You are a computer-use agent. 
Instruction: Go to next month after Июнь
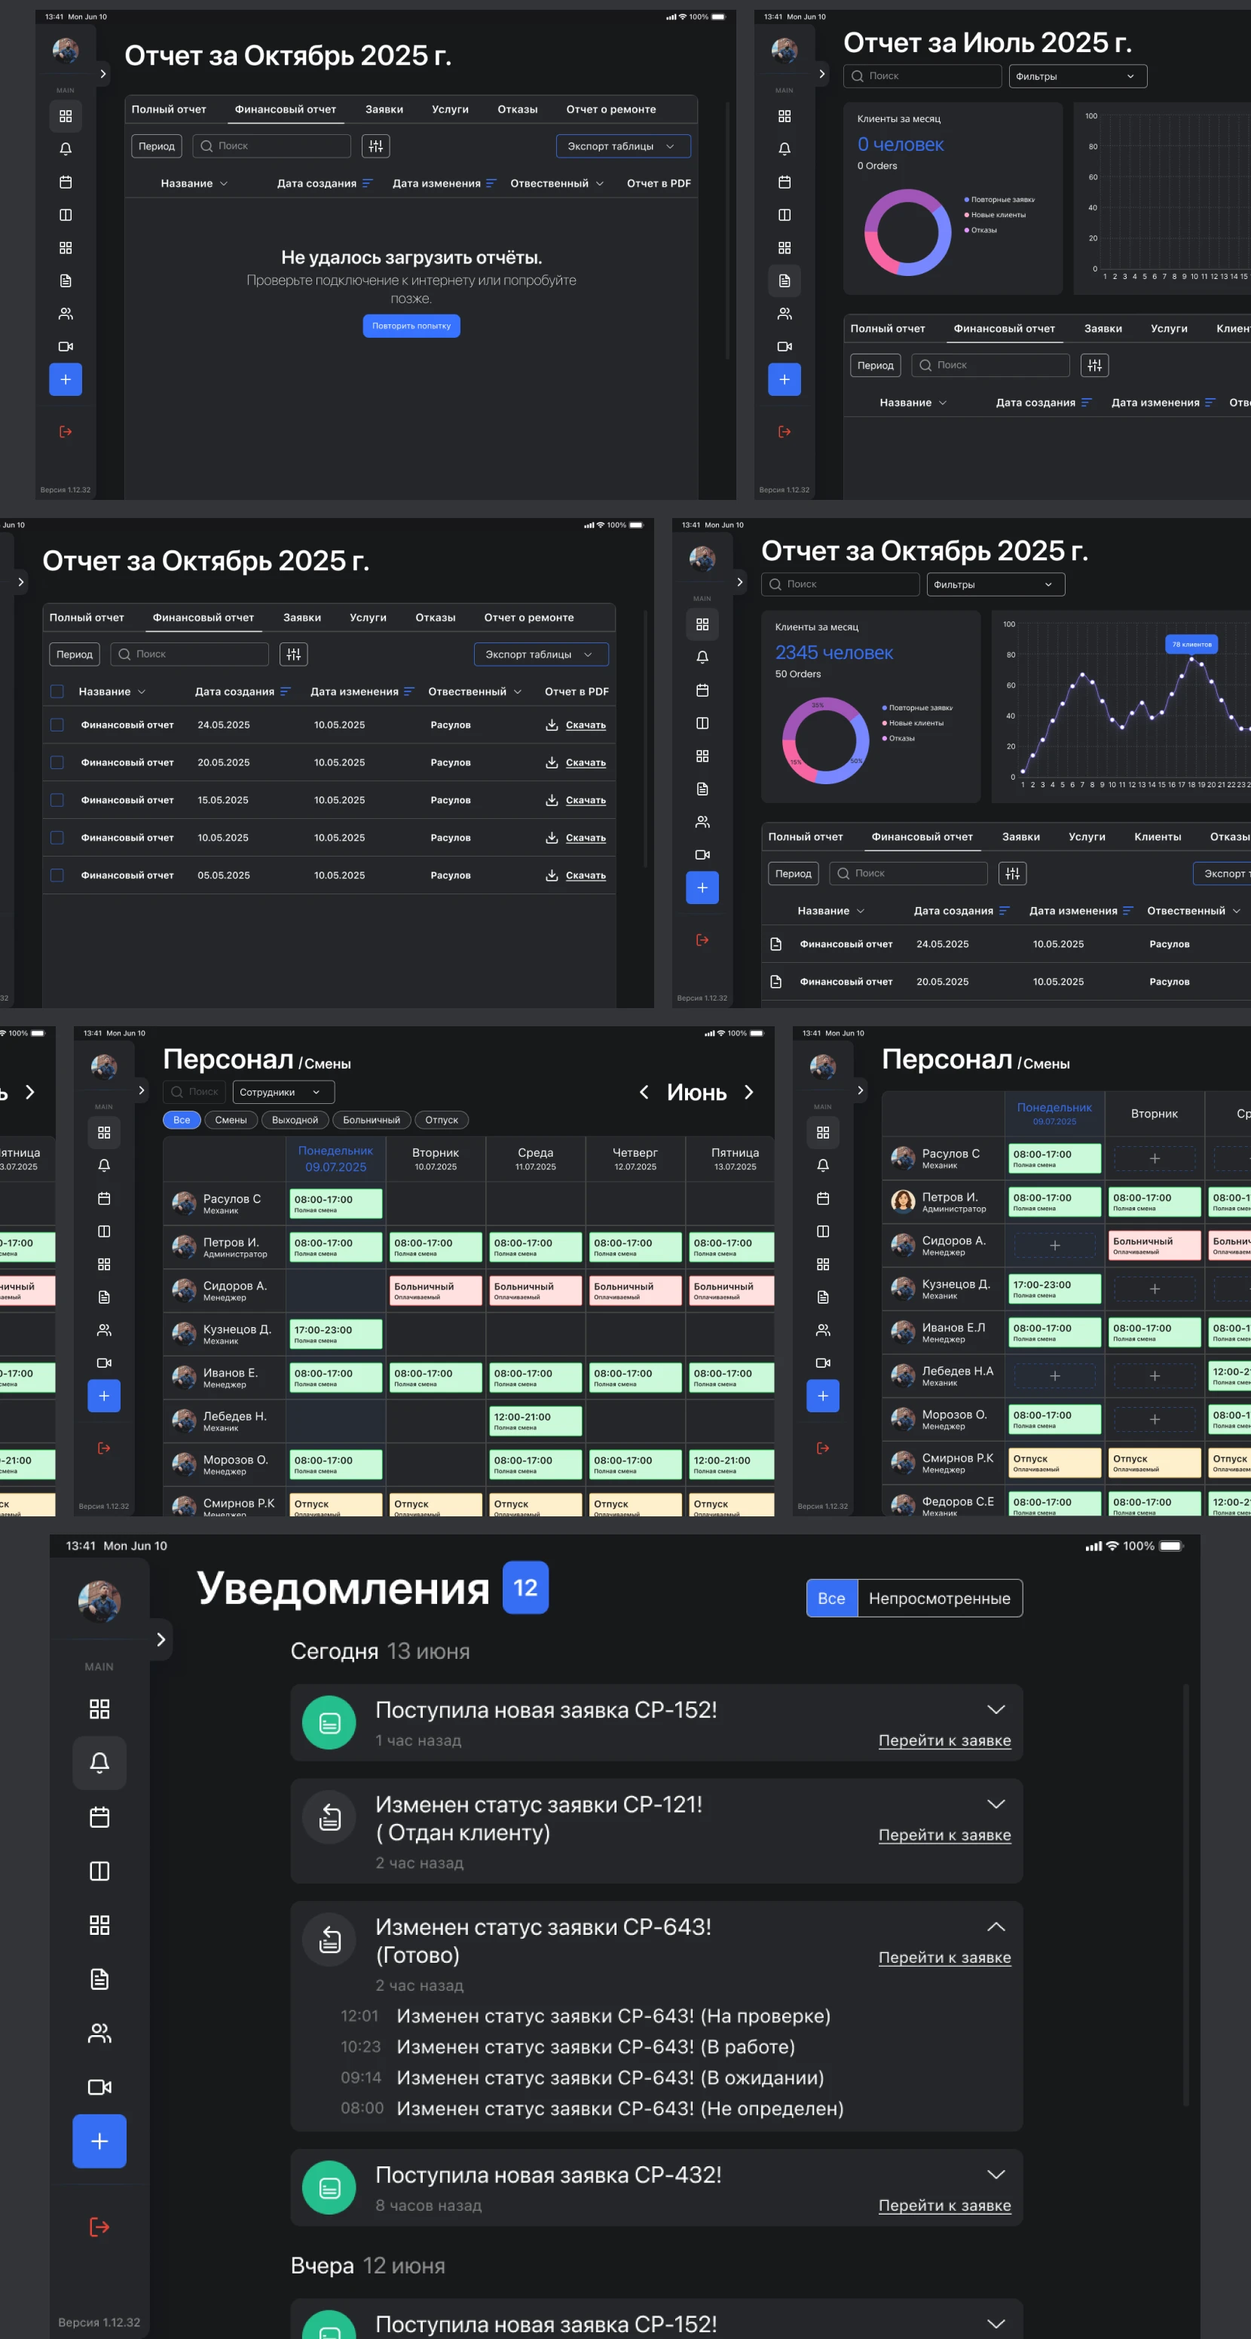(x=748, y=1093)
